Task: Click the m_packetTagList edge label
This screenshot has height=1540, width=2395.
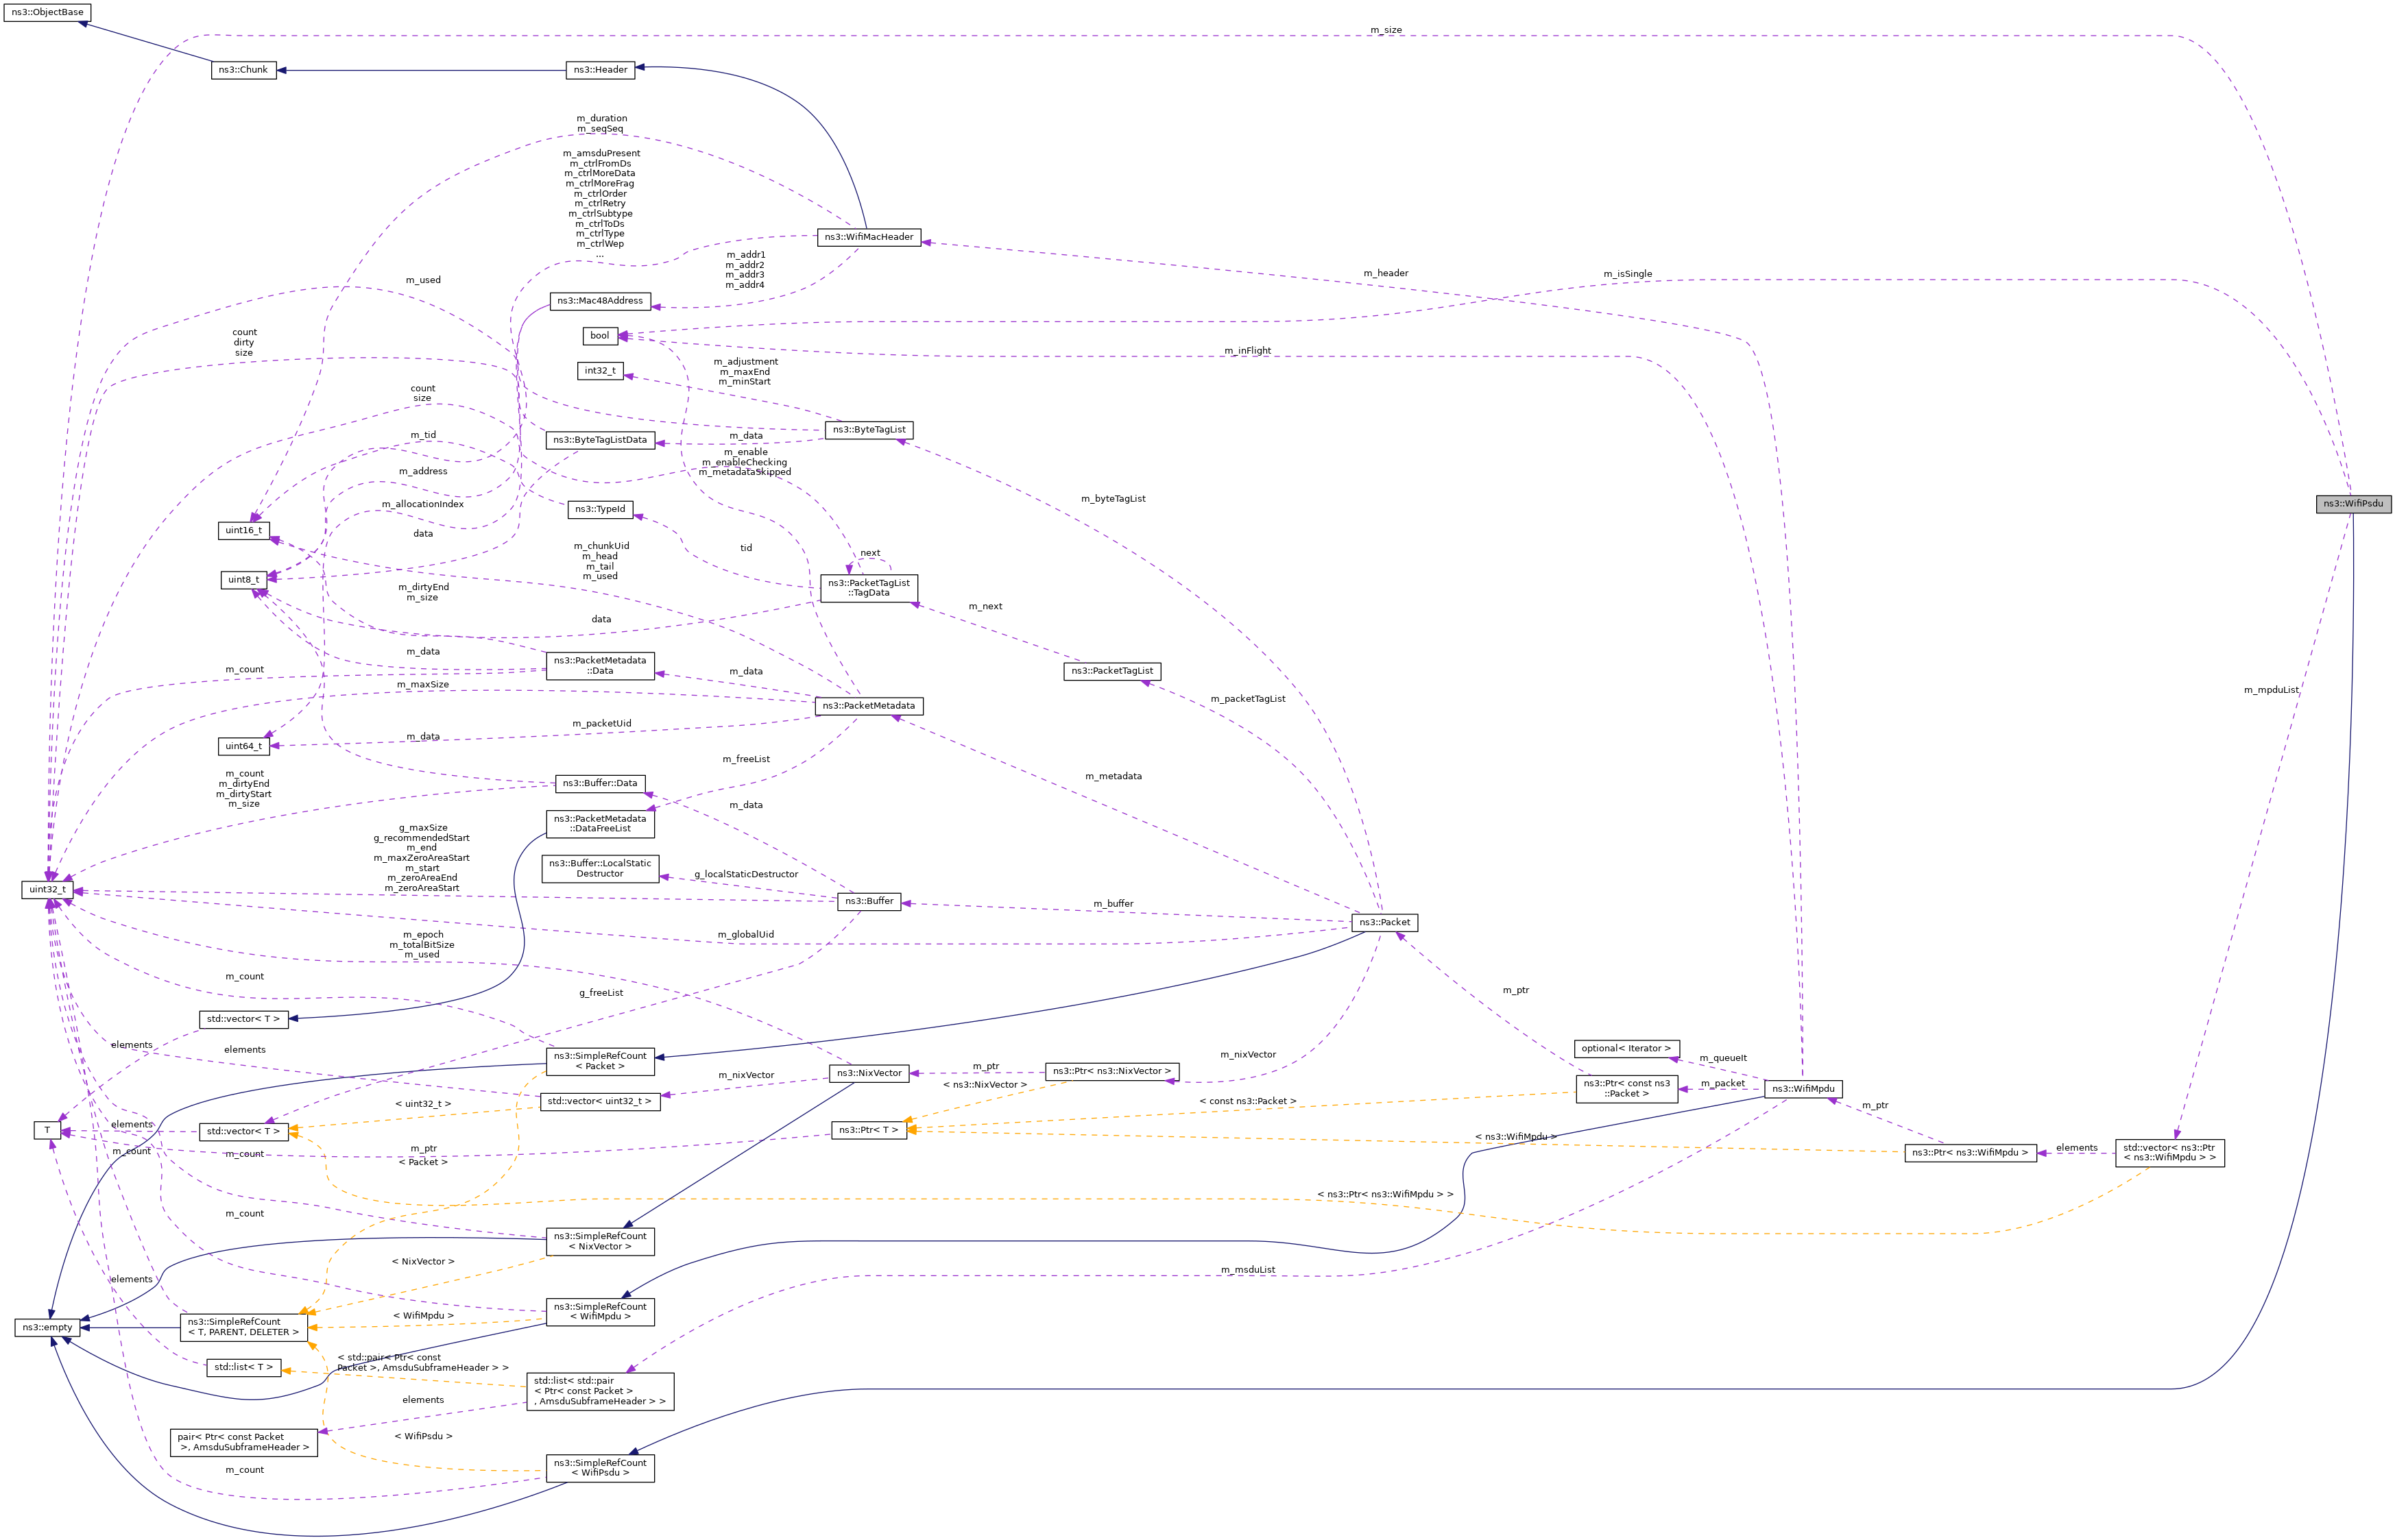Action: click(1247, 699)
